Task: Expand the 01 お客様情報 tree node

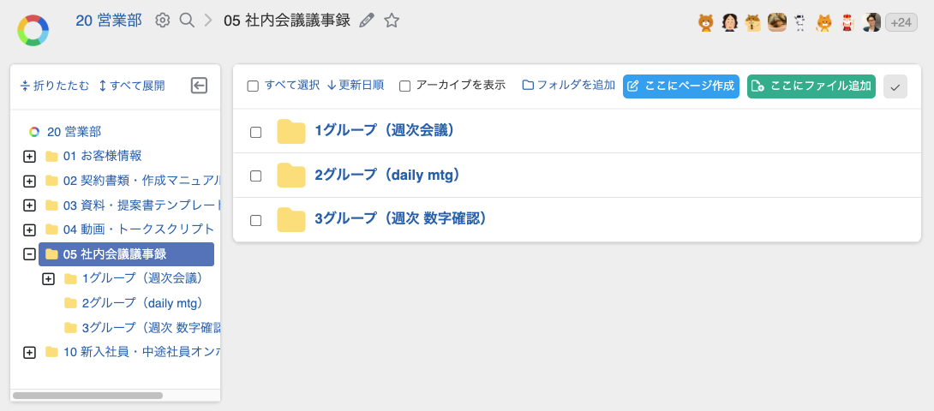Action: coord(29,157)
